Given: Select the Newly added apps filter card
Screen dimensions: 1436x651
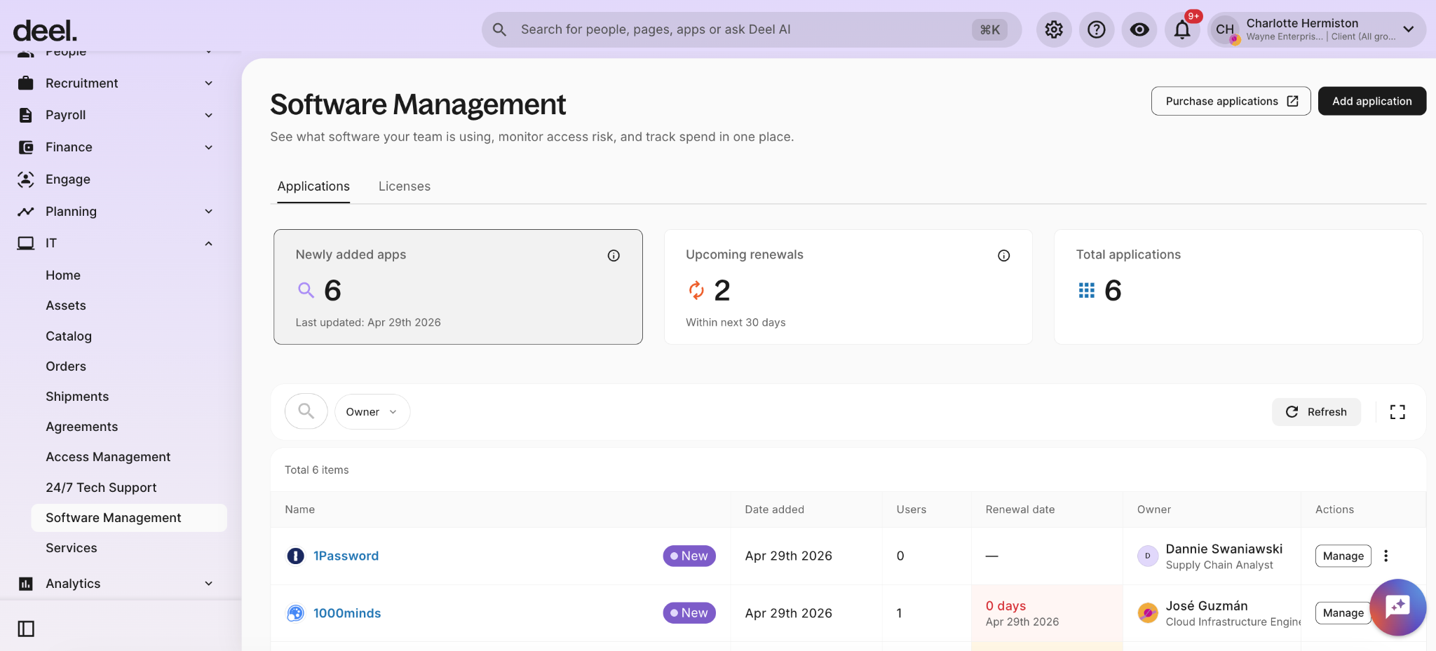Looking at the screenshot, I should point(458,287).
